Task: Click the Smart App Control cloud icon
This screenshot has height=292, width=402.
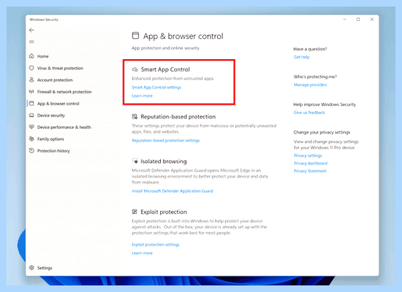Action: (135, 70)
